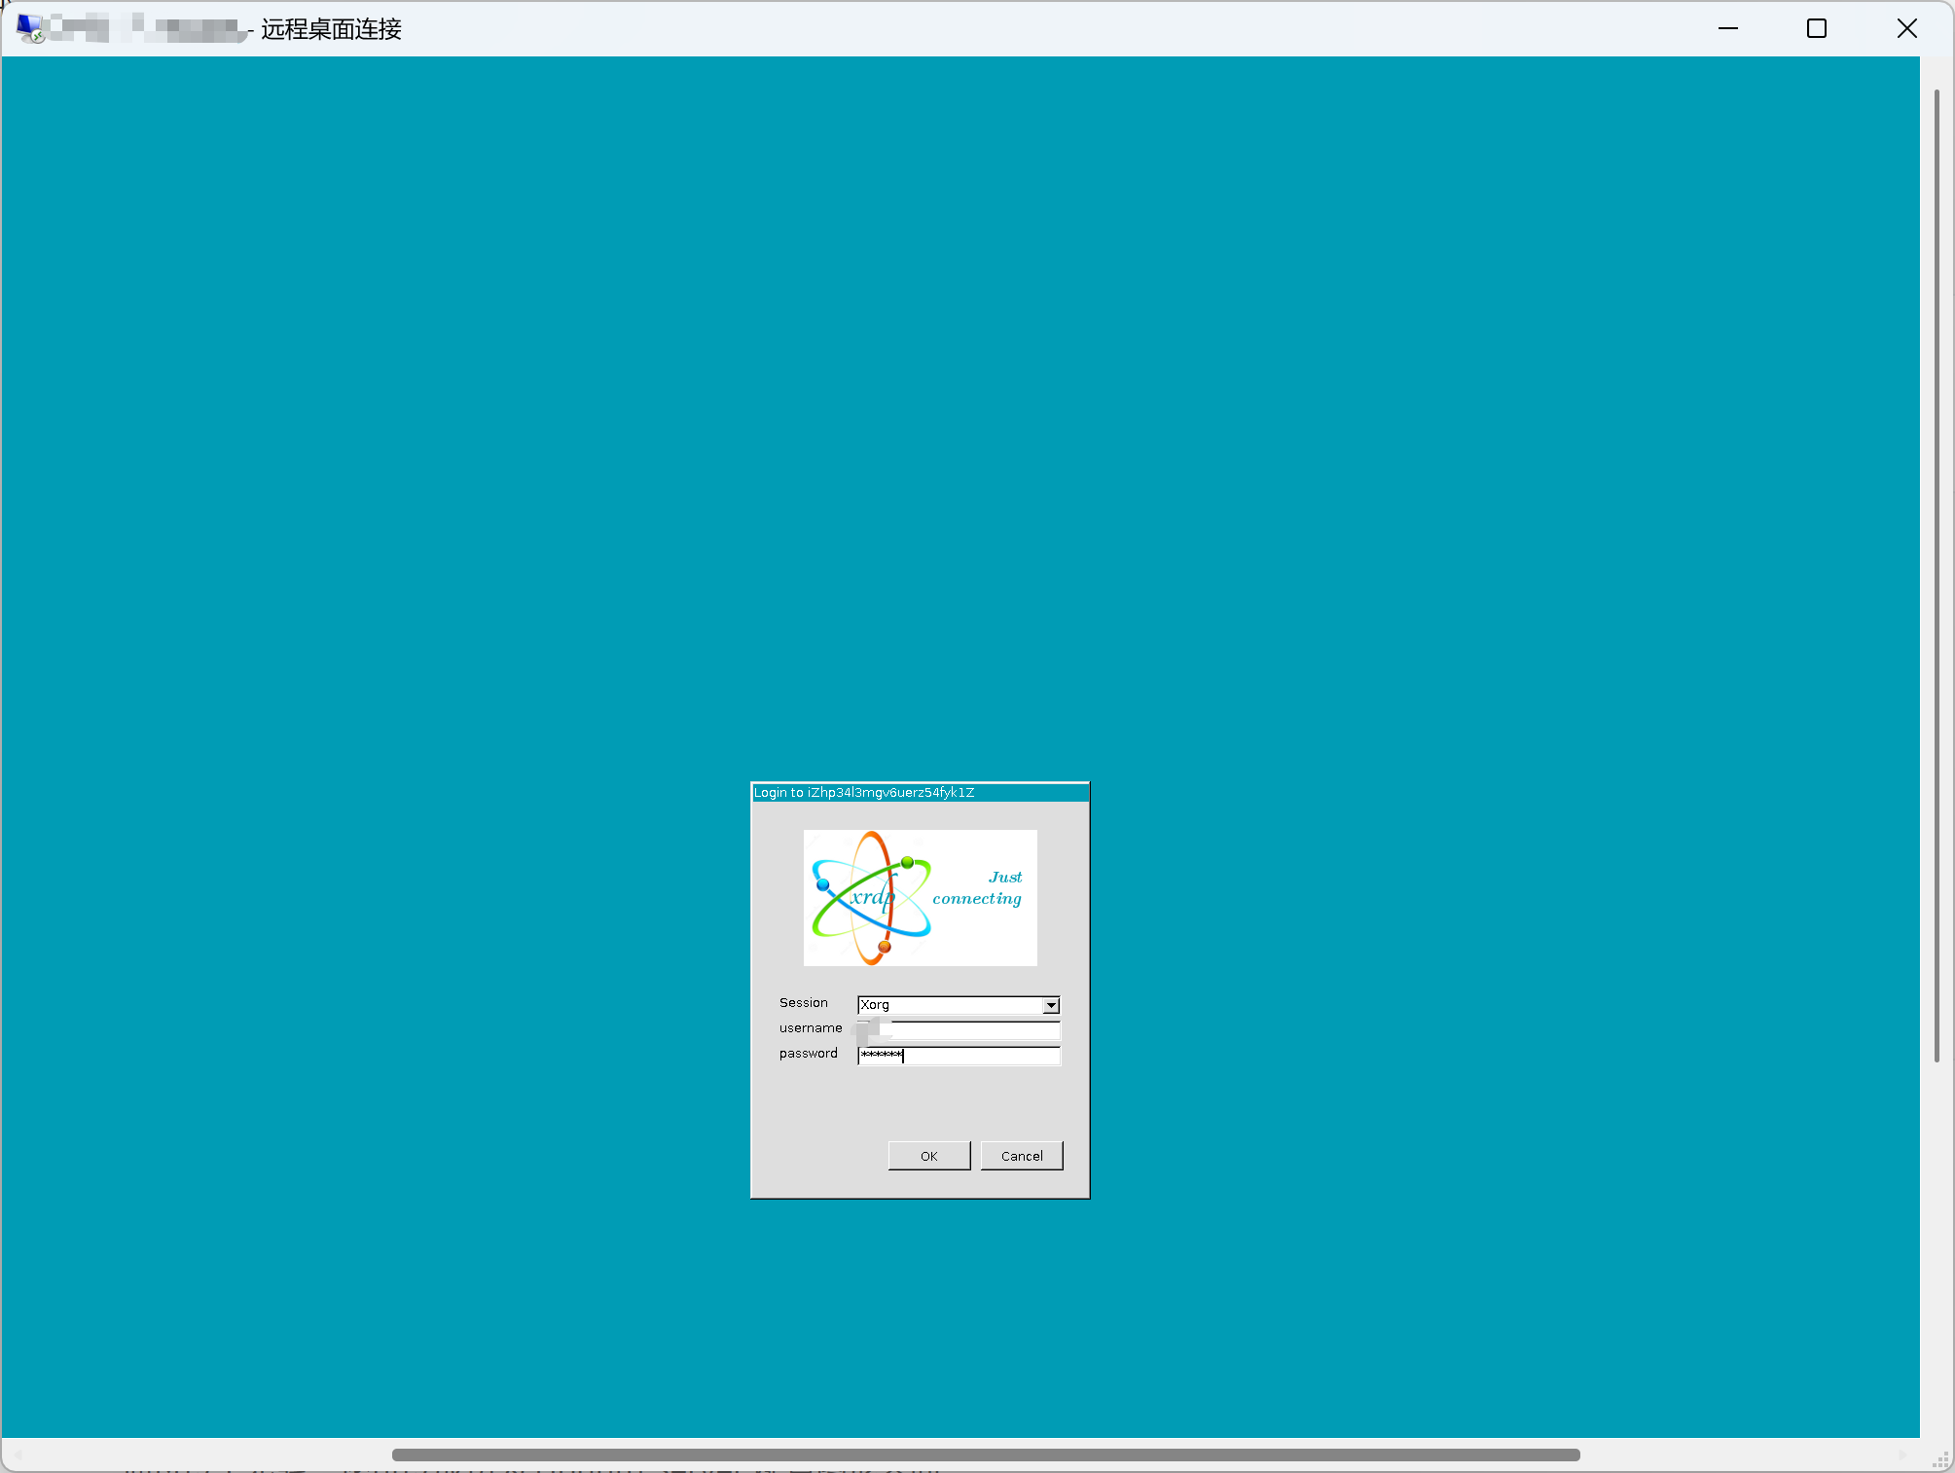Image resolution: width=1955 pixels, height=1473 pixels.
Task: Click the horizontal scrollbar right arrow
Action: 1903,1455
